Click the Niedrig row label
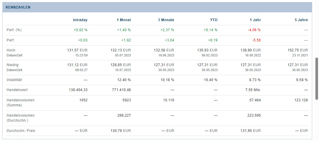 tap(13, 65)
